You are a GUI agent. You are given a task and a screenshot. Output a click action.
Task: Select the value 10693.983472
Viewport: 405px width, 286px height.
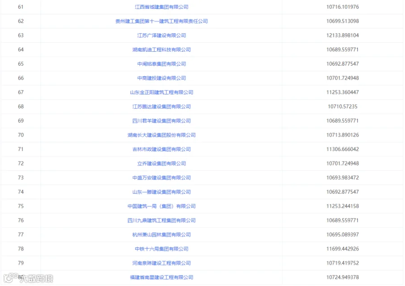click(x=342, y=178)
